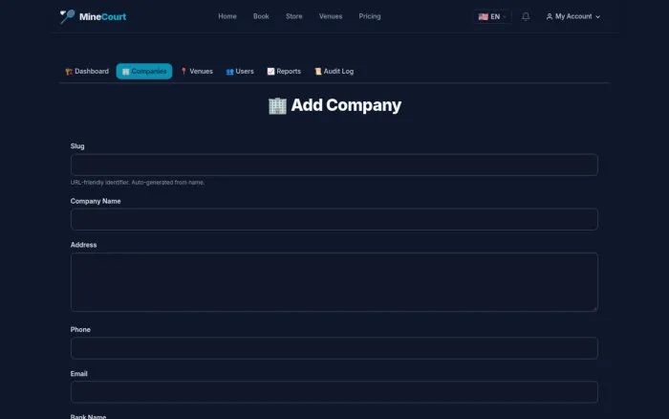This screenshot has width=669, height=419.
Task: Focus the Slug input field
Action: (x=334, y=165)
